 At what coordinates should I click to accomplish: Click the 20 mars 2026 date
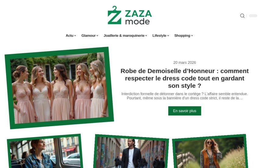185,63
